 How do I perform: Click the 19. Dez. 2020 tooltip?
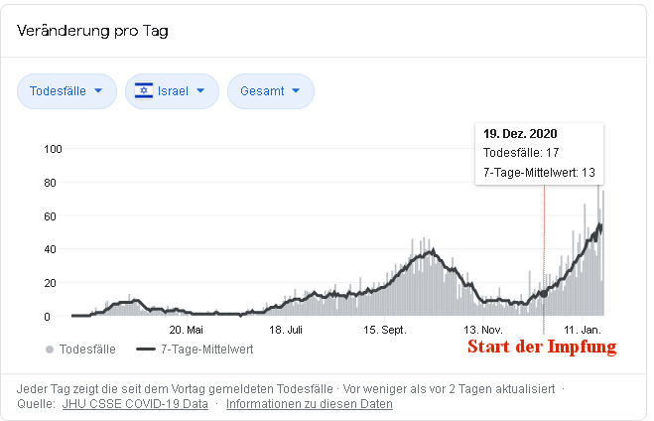click(539, 154)
